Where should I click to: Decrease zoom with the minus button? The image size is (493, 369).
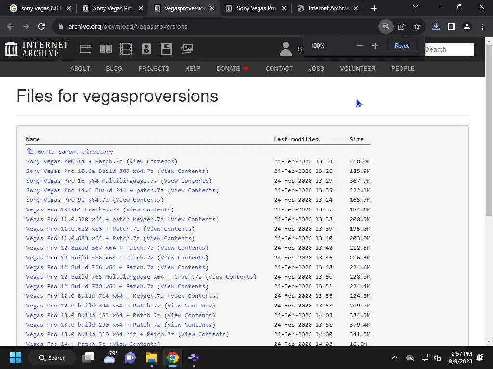click(x=359, y=46)
